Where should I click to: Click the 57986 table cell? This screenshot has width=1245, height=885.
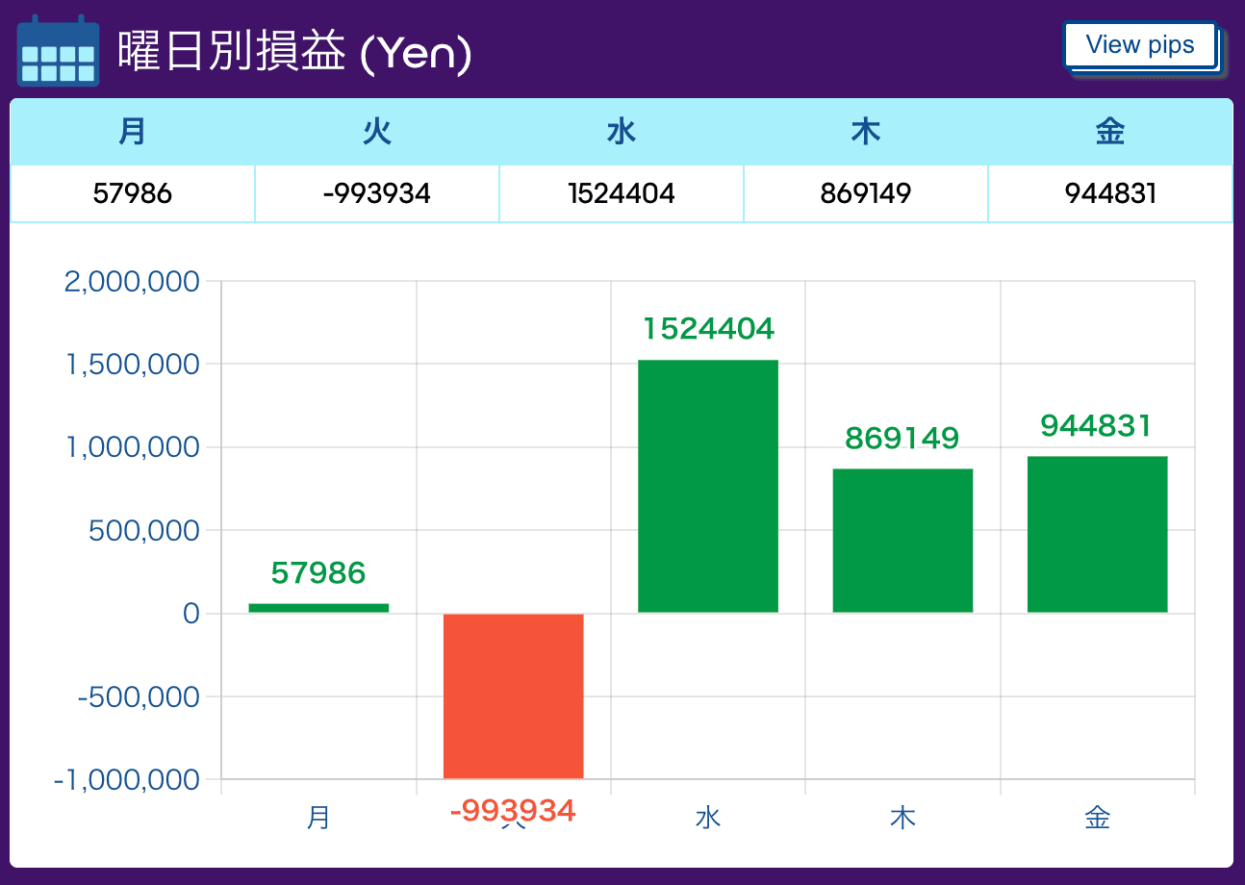coord(133,193)
